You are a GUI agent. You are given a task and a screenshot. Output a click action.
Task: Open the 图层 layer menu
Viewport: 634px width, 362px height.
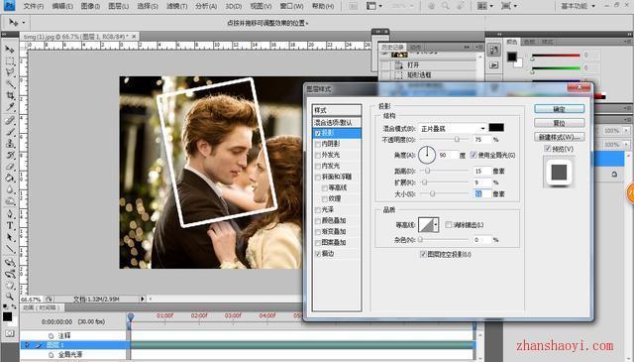pyautogui.click(x=119, y=7)
